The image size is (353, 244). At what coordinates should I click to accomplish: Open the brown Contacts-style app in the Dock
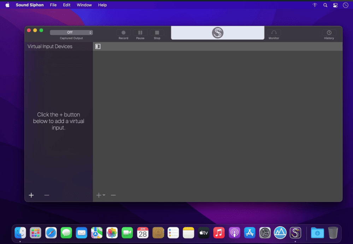tap(158, 233)
